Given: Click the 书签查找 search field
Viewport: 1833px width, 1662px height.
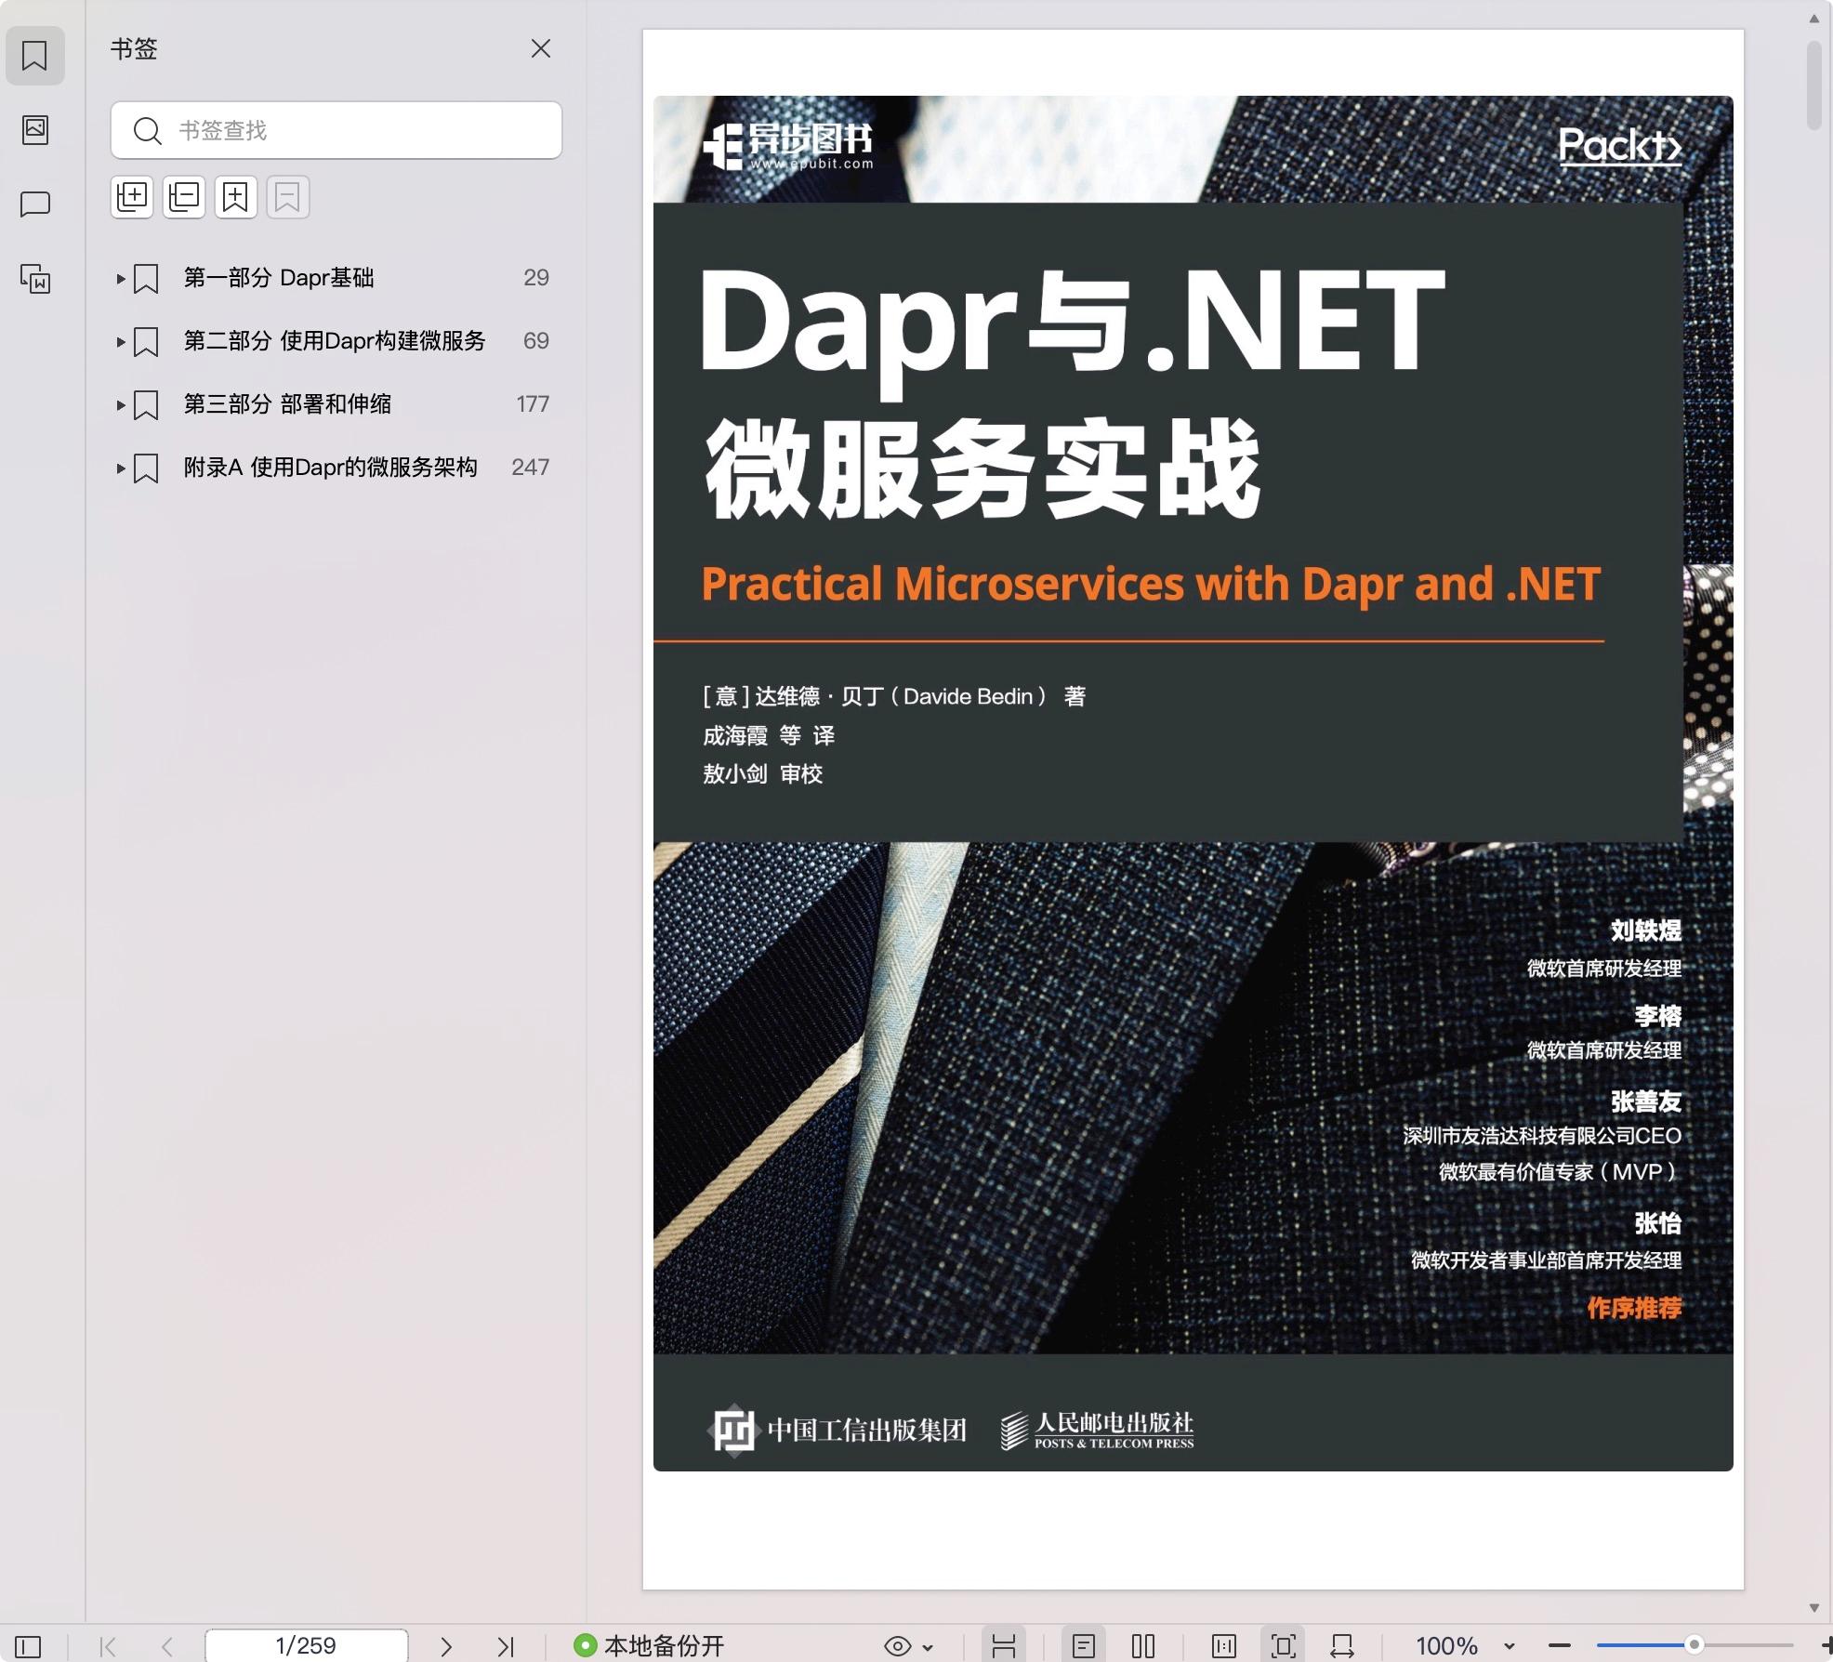Looking at the screenshot, I should [x=336, y=130].
